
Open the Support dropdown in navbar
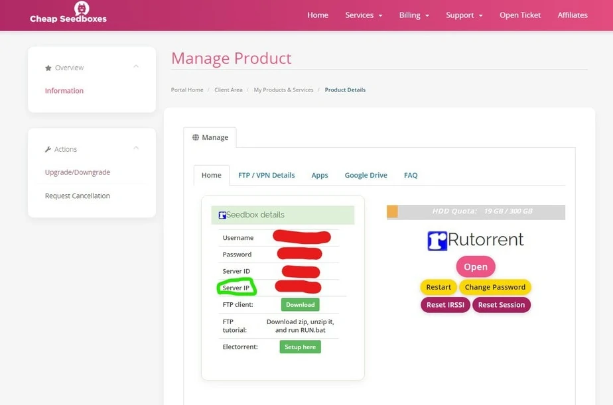coord(464,15)
